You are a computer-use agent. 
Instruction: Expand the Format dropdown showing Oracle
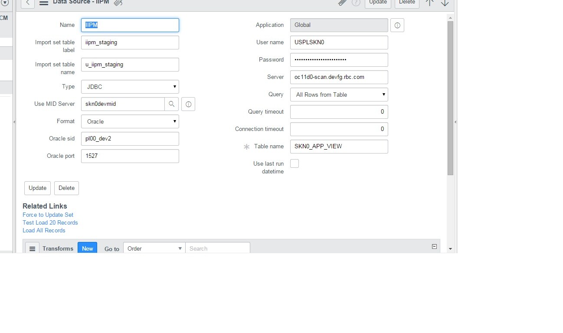click(130, 121)
